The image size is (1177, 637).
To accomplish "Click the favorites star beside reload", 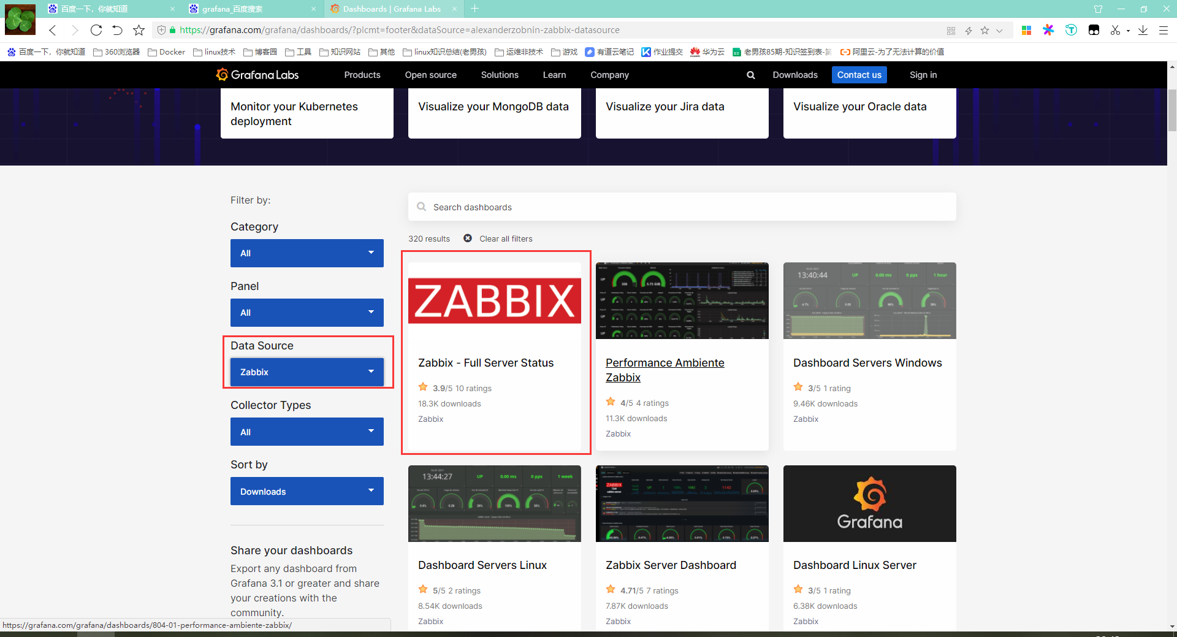I will [x=139, y=30].
